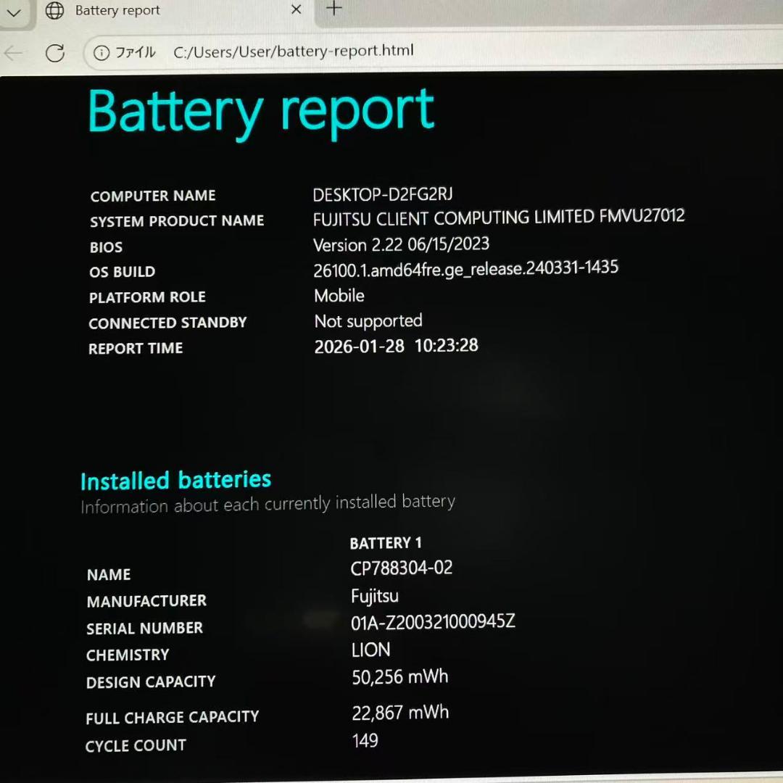Select the DESKTOP-D2FG2RJ computer name value
This screenshot has height=783, width=783.
point(382,194)
